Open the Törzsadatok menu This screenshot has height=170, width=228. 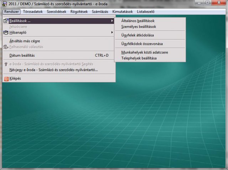click(x=33, y=11)
